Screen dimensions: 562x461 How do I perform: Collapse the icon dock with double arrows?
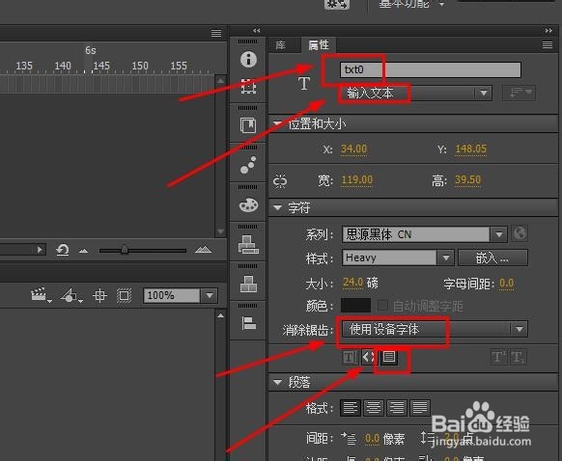(x=256, y=31)
